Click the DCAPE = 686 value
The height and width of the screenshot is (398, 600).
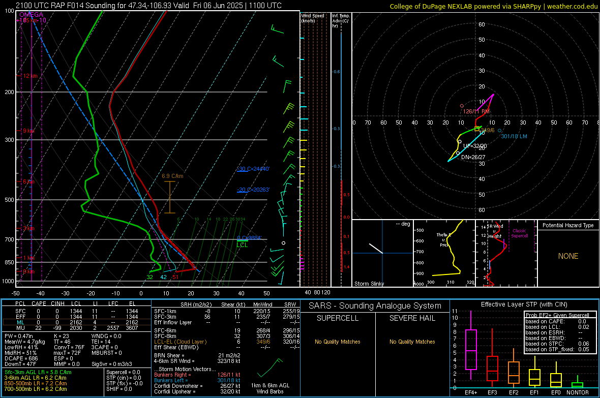pyautogui.click(x=21, y=358)
